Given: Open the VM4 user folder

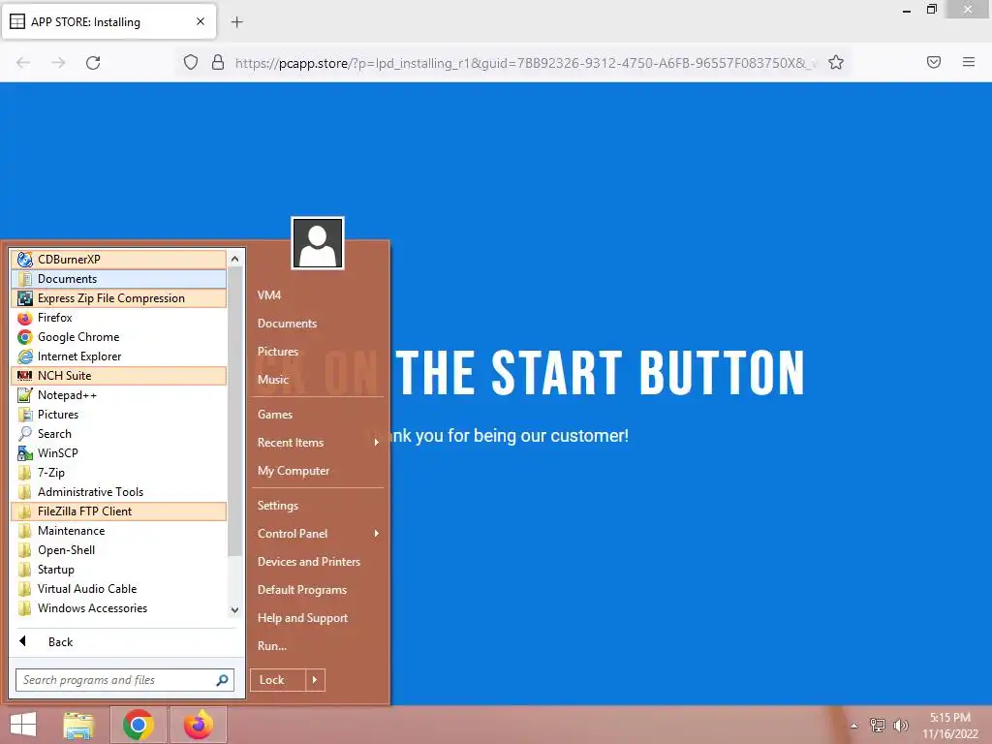Looking at the screenshot, I should pos(318,295).
